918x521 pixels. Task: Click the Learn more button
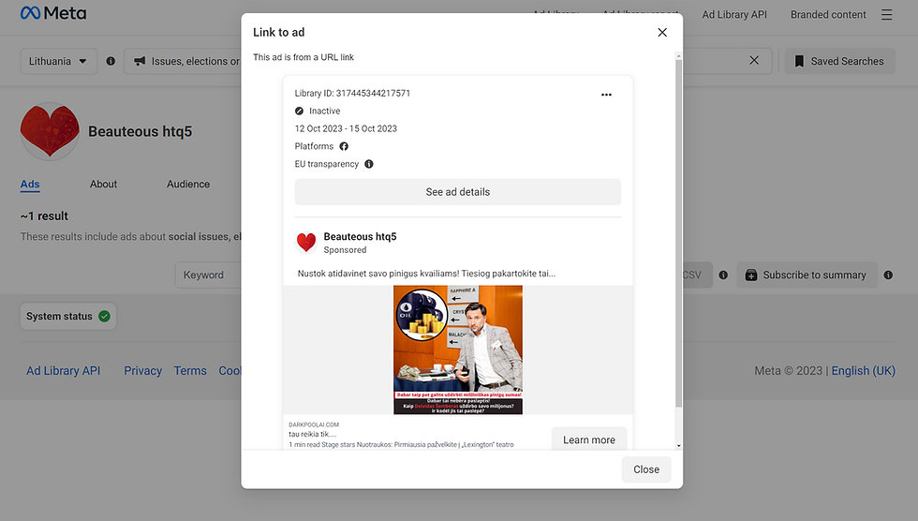589,439
